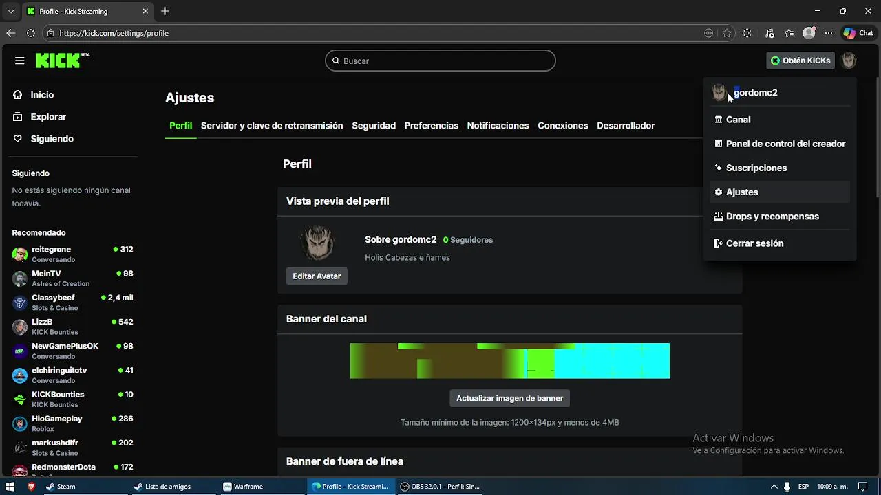Open the browser tab list chevron
Screen dimensions: 881x495
point(10,11)
